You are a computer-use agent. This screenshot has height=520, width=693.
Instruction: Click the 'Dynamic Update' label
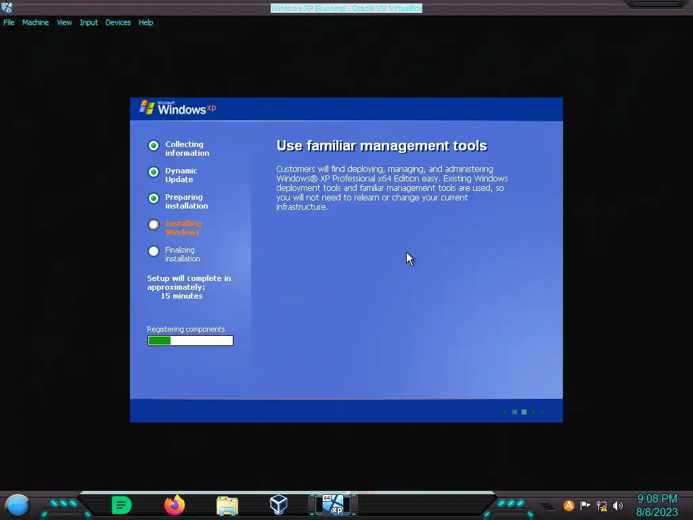(181, 175)
